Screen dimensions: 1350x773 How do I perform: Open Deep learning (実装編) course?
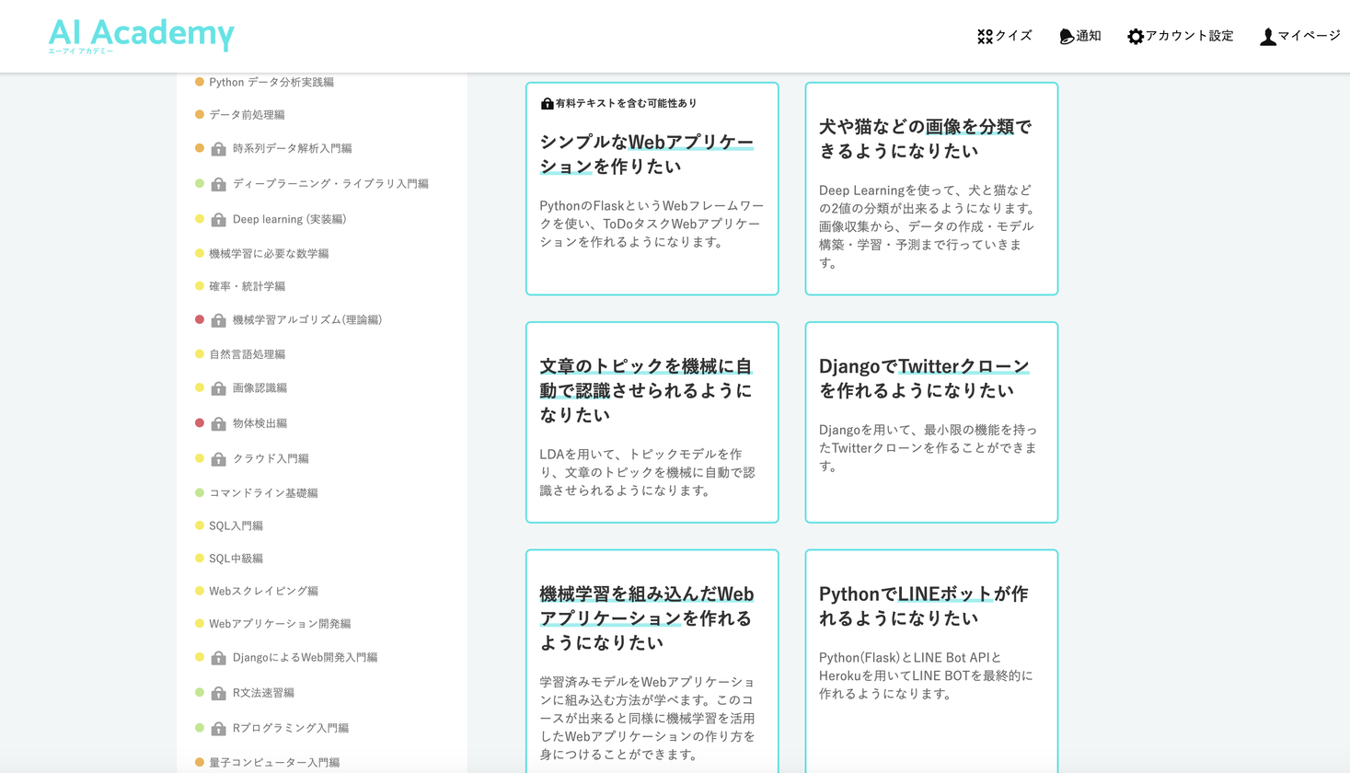tap(289, 219)
